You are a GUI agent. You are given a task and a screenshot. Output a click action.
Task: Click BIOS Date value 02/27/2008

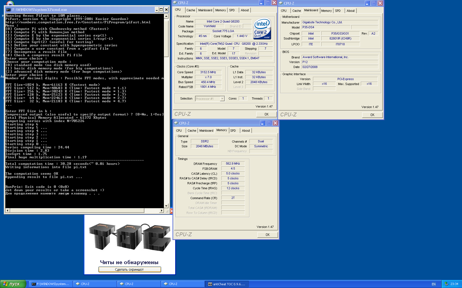340,67
